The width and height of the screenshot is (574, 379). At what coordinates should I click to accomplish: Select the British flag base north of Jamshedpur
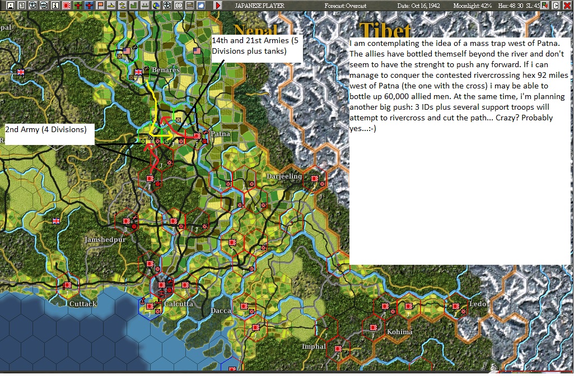56,221
